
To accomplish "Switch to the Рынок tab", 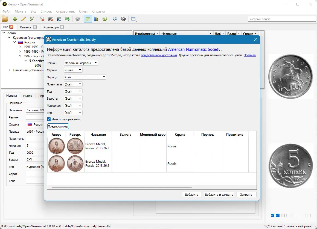I will [28, 96].
